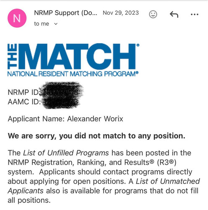
Task: Open the three-dot more options menu
Action: point(195,14)
